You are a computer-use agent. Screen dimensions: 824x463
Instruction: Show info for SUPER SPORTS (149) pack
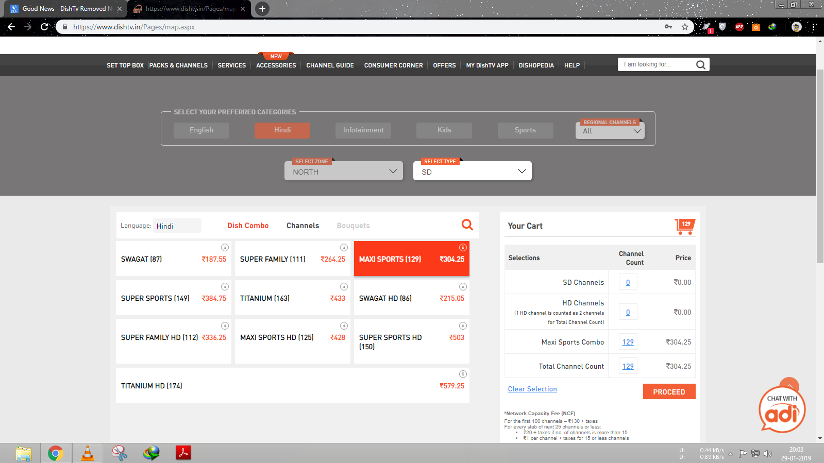225,286
